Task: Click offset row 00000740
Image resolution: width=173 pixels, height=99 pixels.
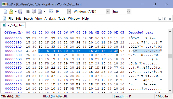Action: pos(13,89)
